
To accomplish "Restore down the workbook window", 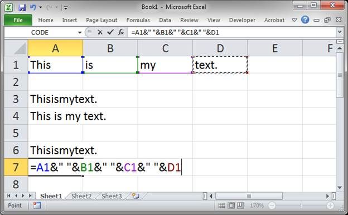I will tap(327, 20).
